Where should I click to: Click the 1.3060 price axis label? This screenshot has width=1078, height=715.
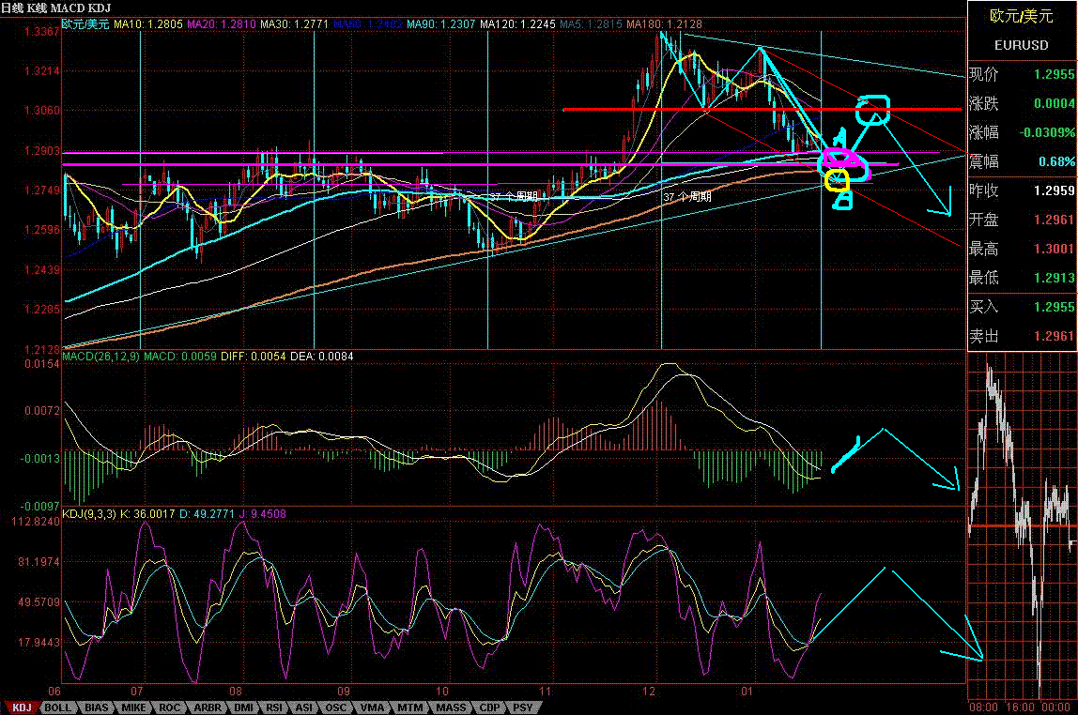coord(42,111)
